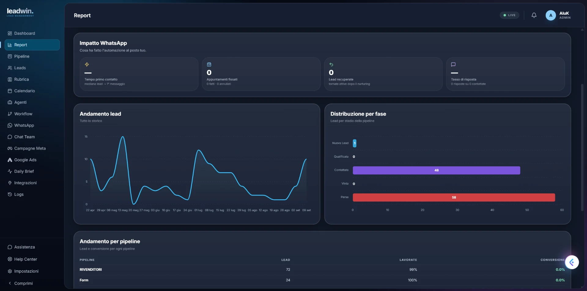Select the Report sidebar item
The height and width of the screenshot is (291, 587).
click(x=32, y=45)
